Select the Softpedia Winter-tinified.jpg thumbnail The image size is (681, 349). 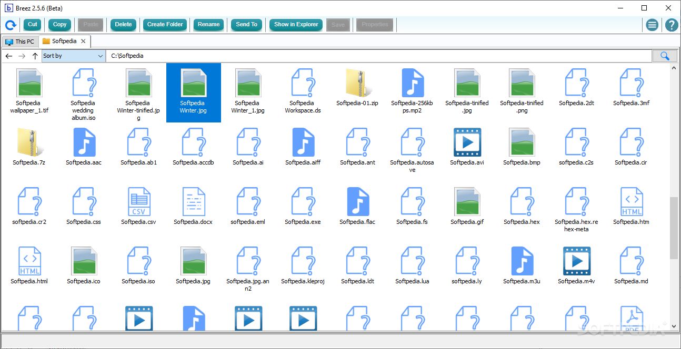click(x=139, y=83)
